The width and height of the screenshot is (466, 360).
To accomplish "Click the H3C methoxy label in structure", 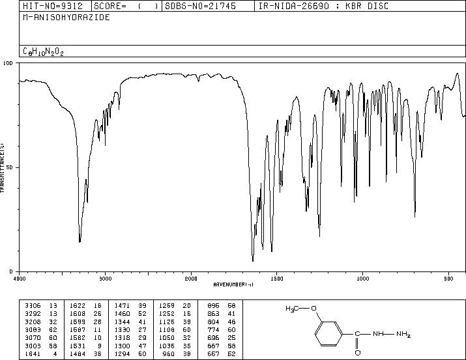I will (x=292, y=309).
